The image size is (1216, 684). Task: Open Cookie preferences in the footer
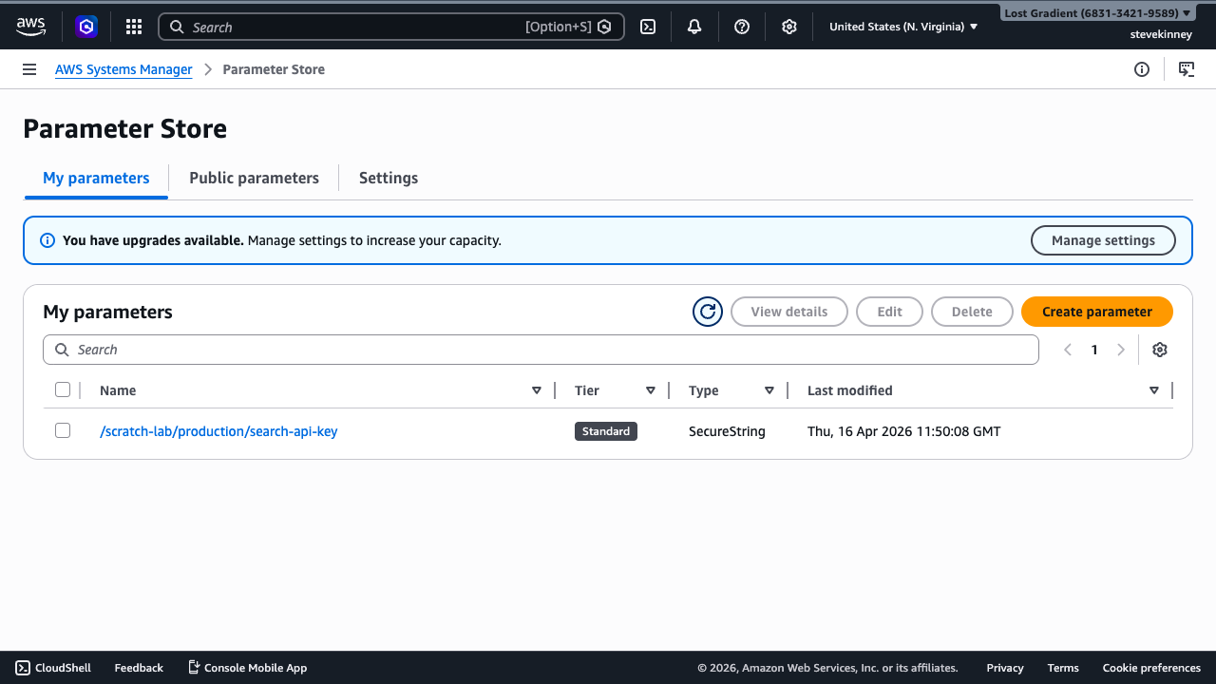click(x=1151, y=668)
